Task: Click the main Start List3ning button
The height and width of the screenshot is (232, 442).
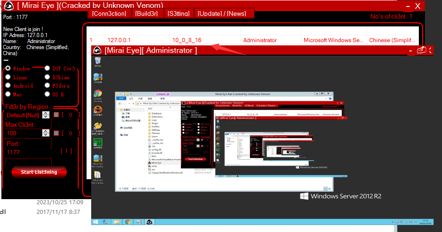Action: click(x=39, y=172)
